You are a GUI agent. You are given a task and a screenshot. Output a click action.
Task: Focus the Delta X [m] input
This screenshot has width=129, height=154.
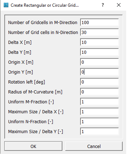point(100,42)
